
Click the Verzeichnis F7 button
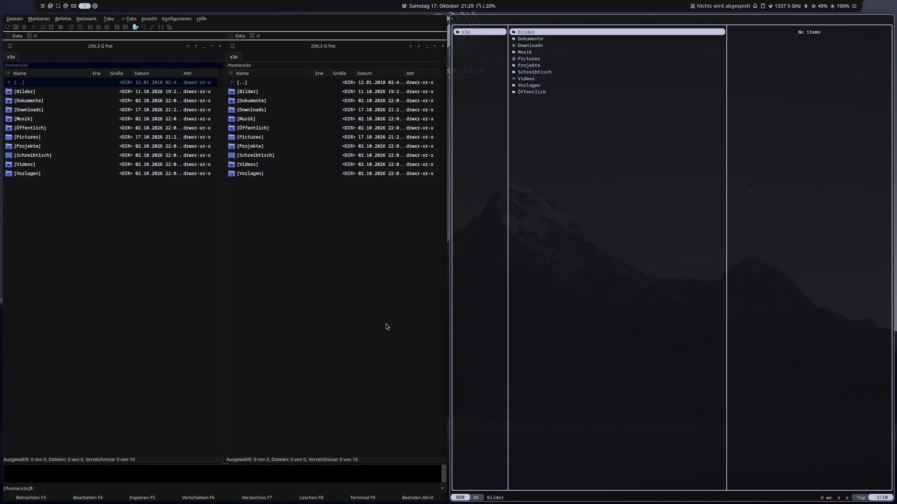tap(257, 497)
